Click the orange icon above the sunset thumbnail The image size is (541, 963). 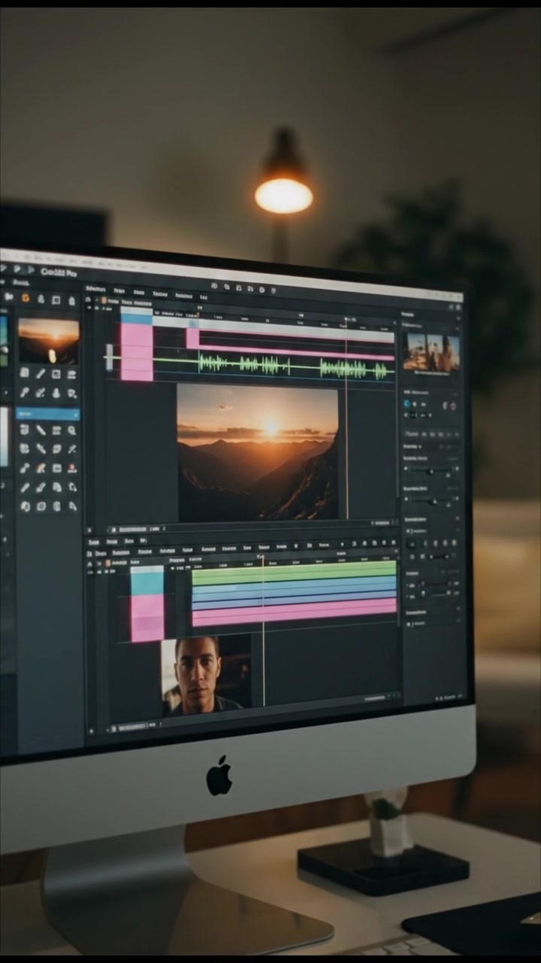point(26,298)
